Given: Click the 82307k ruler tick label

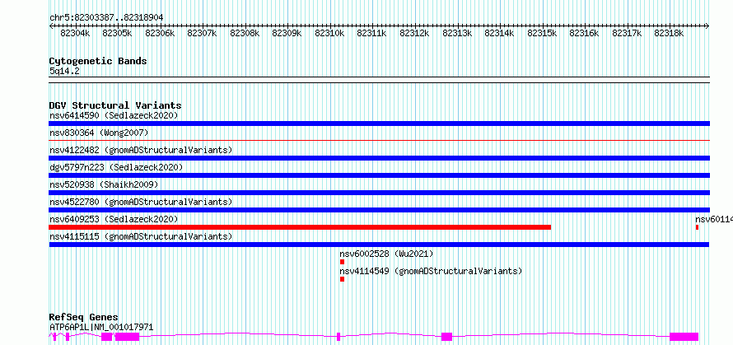Looking at the screenshot, I should pos(202,33).
